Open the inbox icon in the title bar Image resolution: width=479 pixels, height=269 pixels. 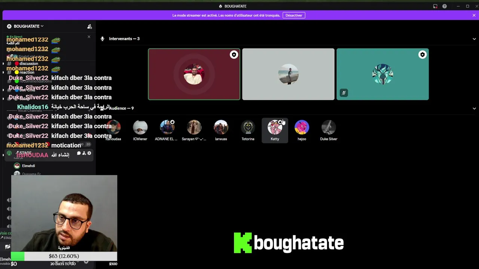point(435,6)
